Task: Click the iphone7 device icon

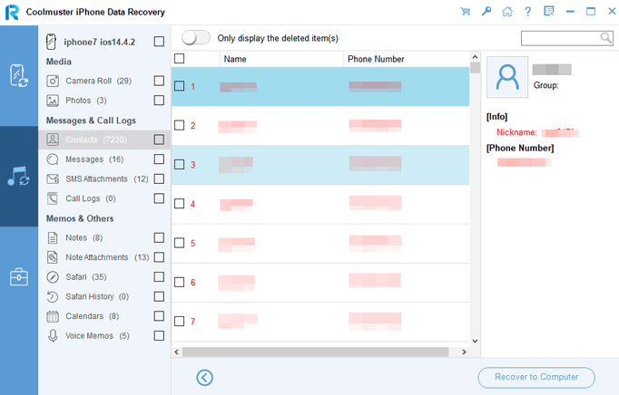Action: (51, 42)
